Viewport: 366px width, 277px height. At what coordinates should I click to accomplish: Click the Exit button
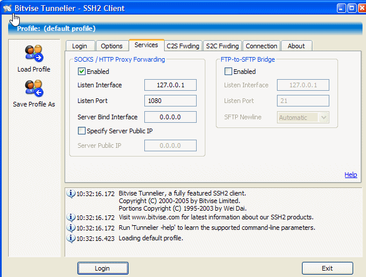pyautogui.click(x=327, y=268)
